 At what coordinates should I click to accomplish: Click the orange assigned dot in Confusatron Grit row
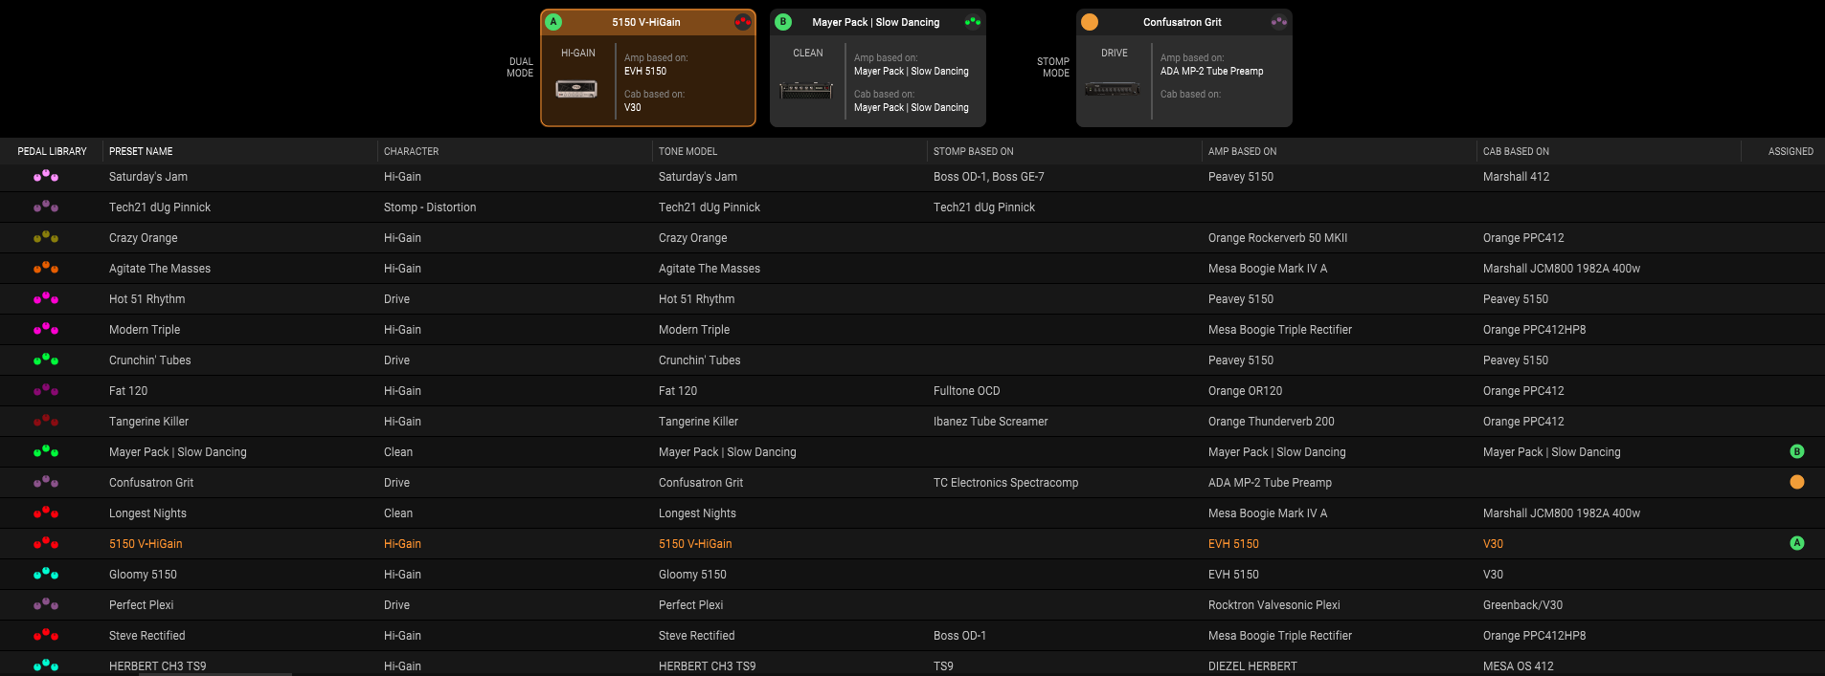[x=1797, y=482]
